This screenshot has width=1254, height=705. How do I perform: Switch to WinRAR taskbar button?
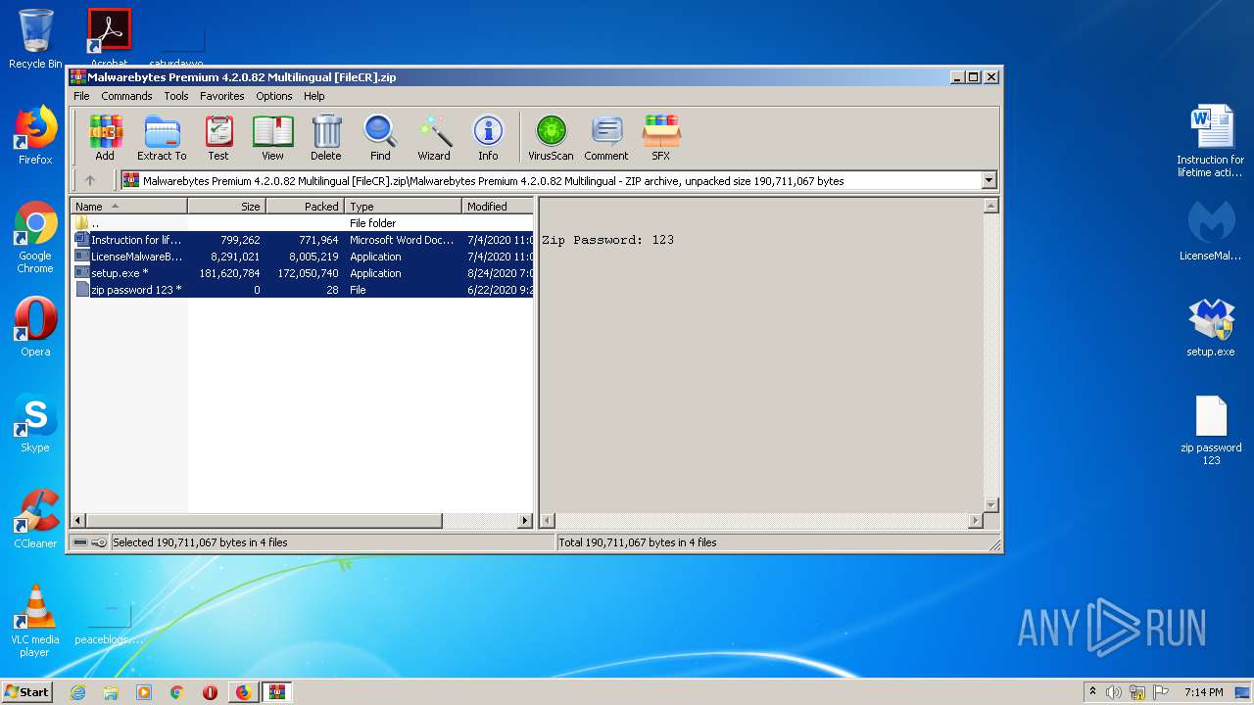[x=276, y=692]
